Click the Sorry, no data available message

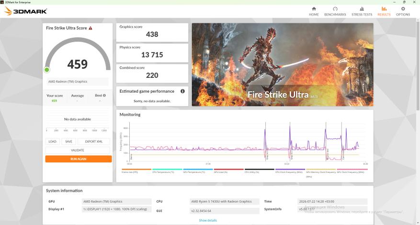point(152,101)
